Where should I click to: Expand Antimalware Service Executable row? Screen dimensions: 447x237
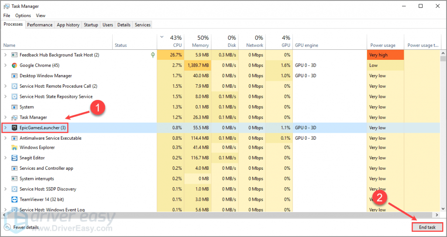(5, 138)
